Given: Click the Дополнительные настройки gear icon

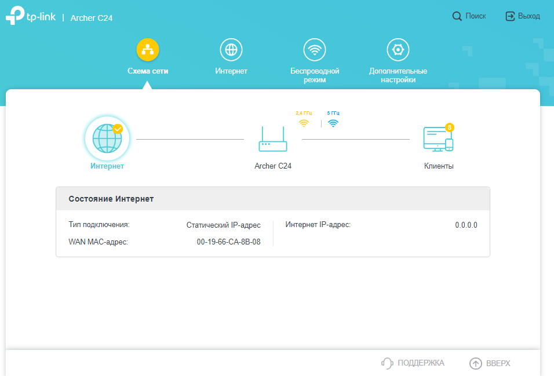Looking at the screenshot, I should (398, 50).
